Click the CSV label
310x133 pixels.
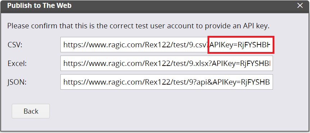click(15, 45)
